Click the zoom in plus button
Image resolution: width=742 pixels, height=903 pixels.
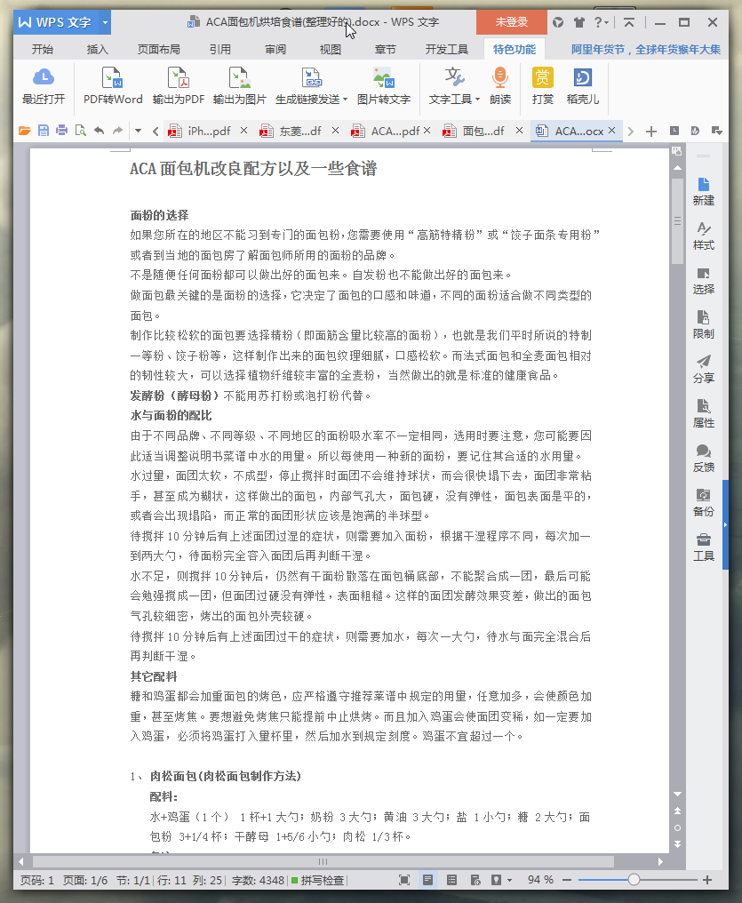[707, 880]
